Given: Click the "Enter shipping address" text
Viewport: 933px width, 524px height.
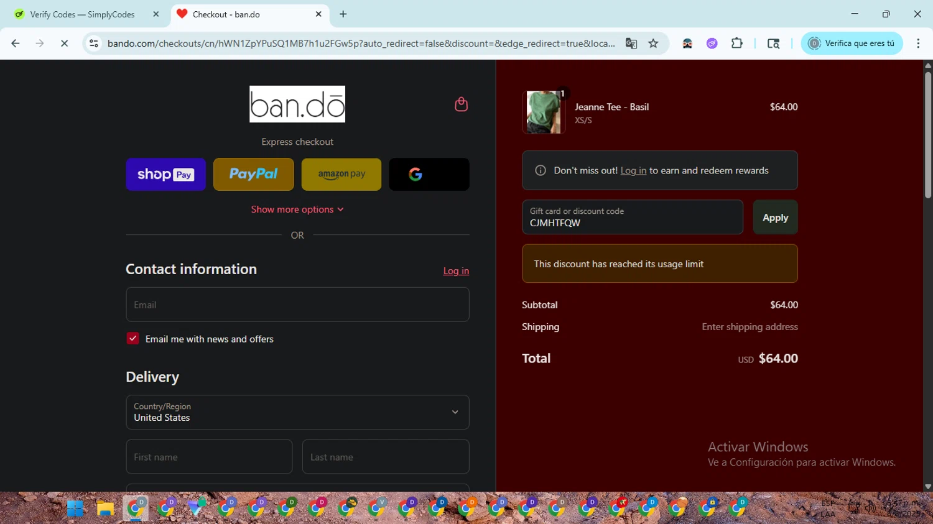Looking at the screenshot, I should point(750,327).
